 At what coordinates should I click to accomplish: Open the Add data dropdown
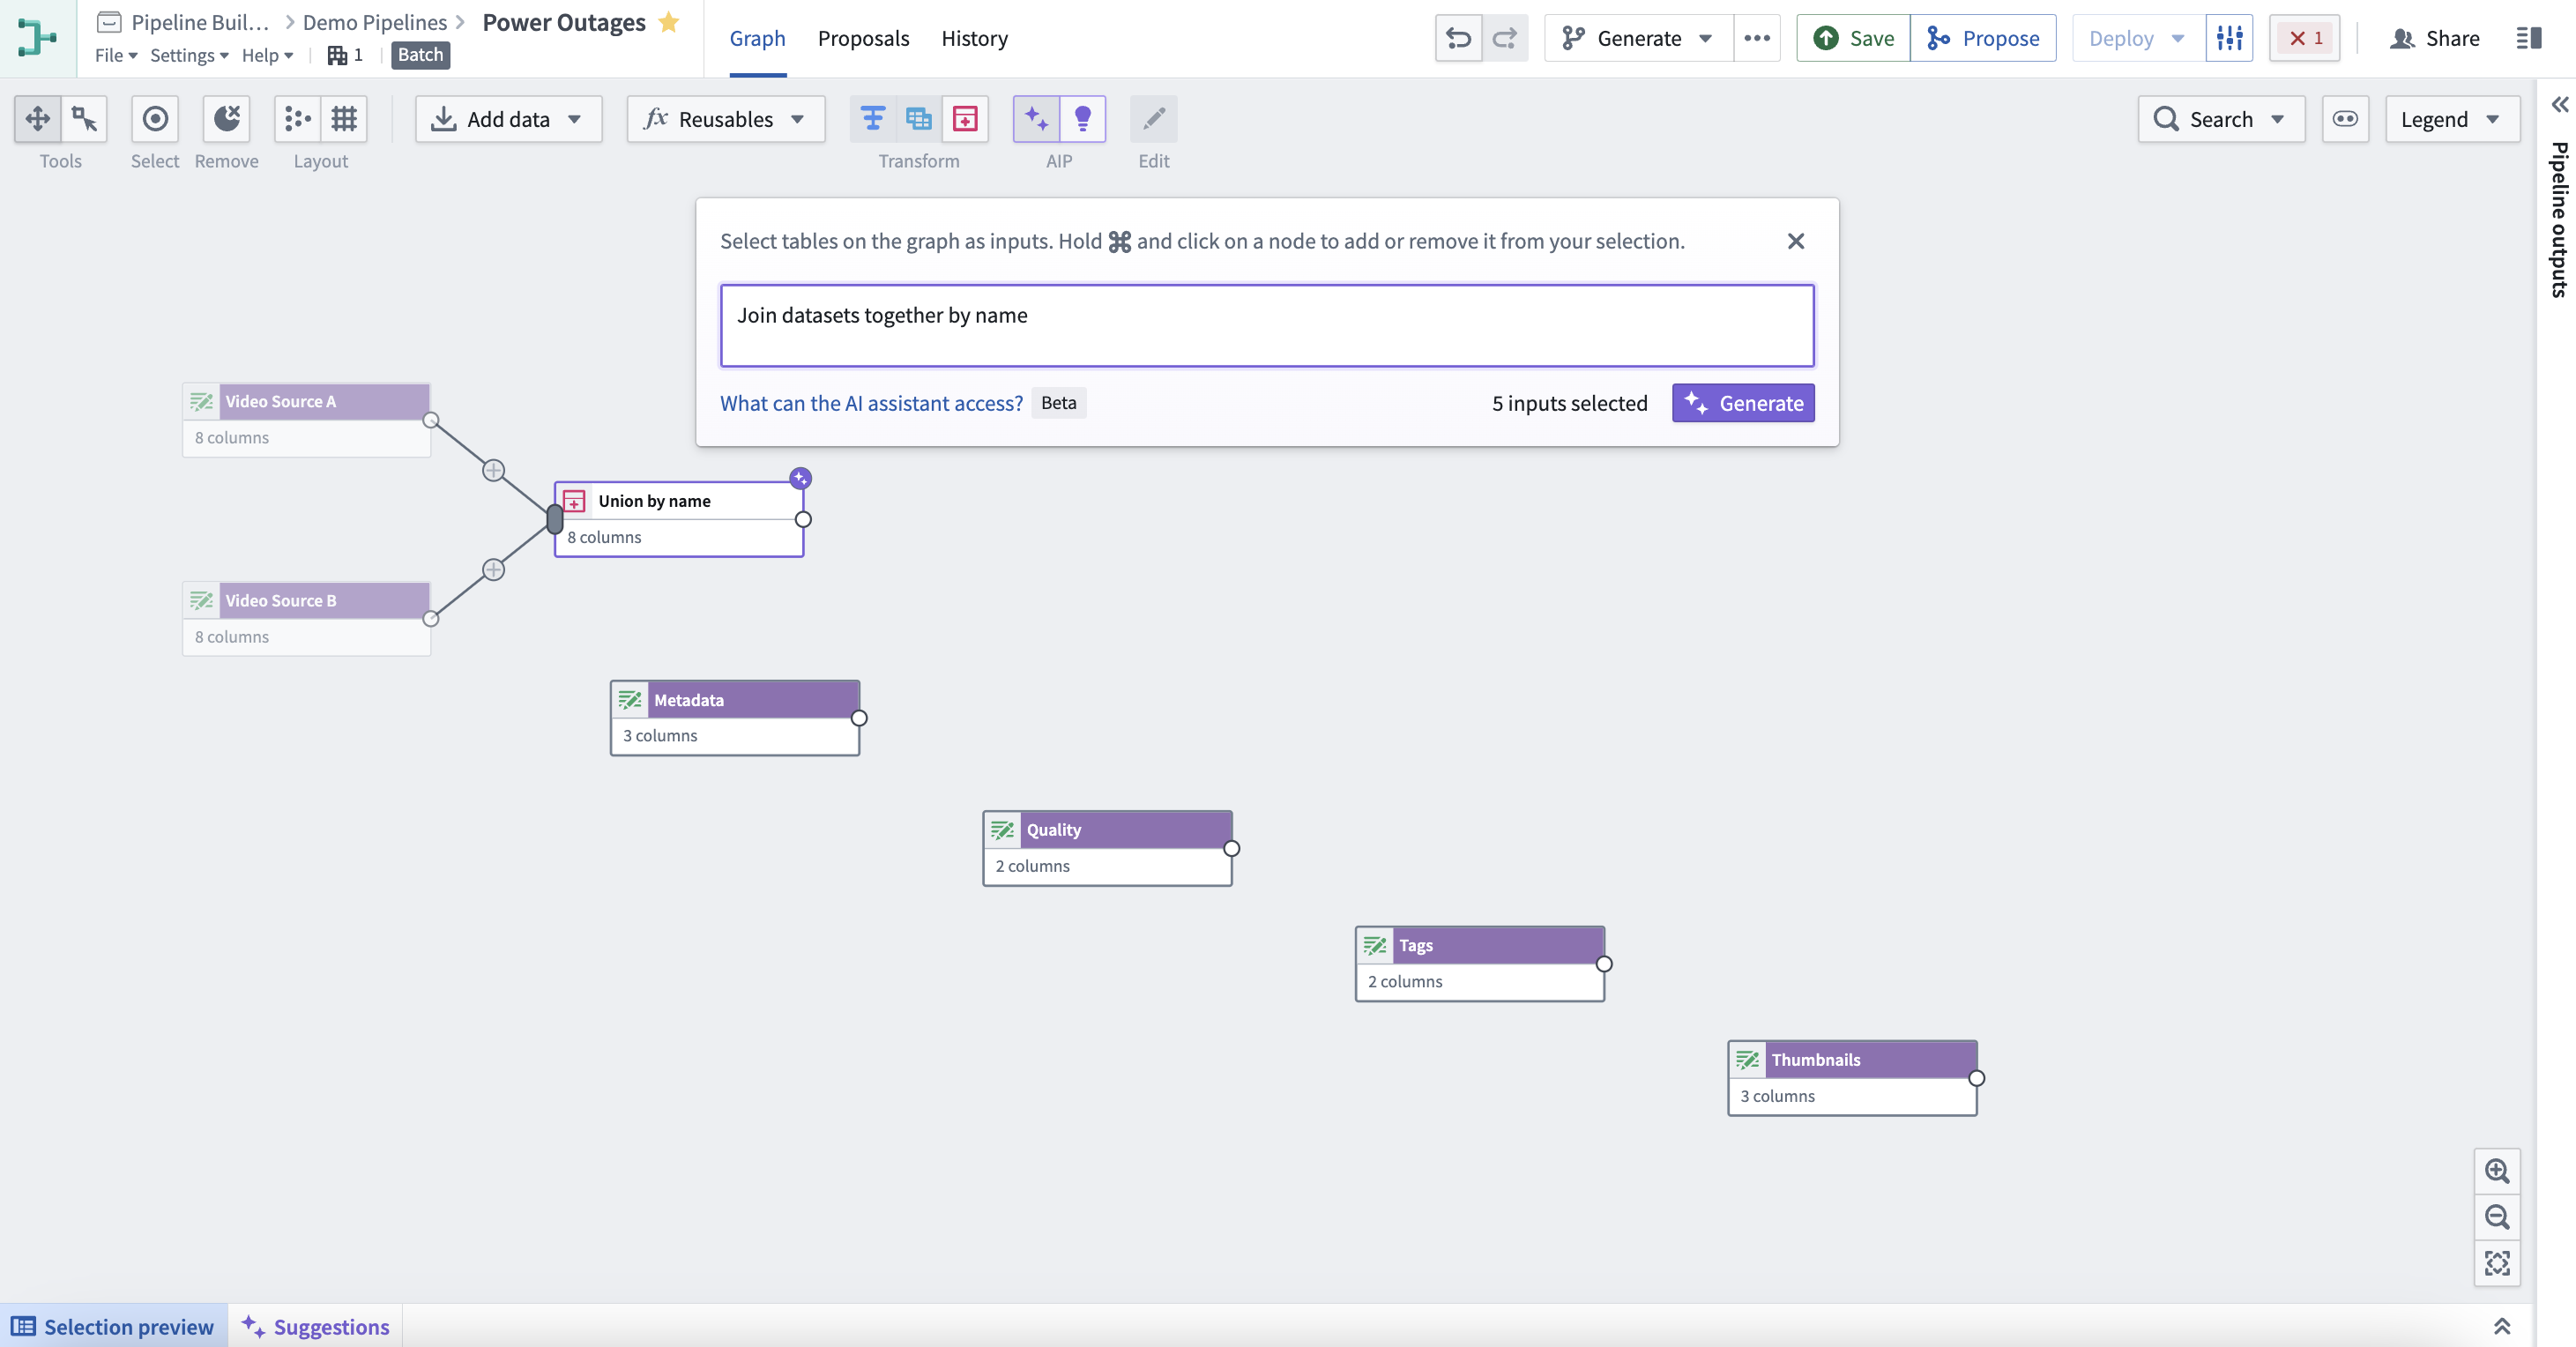[509, 119]
